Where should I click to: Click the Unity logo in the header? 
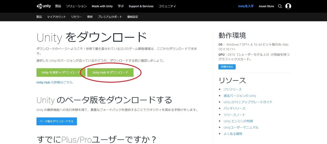click(x=44, y=6)
